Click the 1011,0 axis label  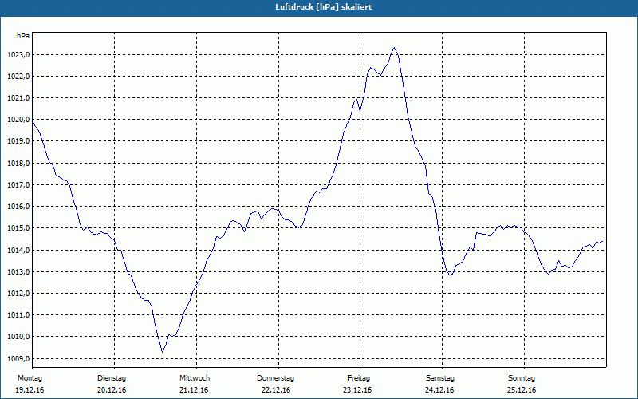[x=18, y=314]
